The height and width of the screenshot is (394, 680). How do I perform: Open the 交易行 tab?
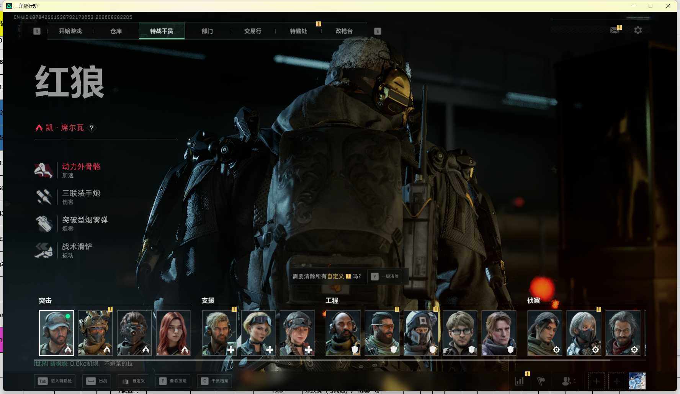(x=253, y=31)
